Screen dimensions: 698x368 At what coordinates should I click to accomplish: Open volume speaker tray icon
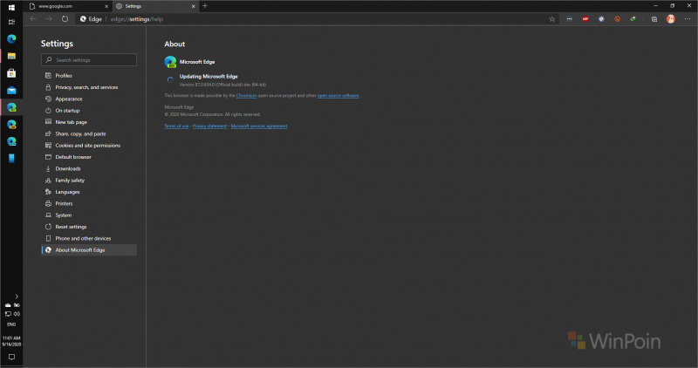[17, 314]
